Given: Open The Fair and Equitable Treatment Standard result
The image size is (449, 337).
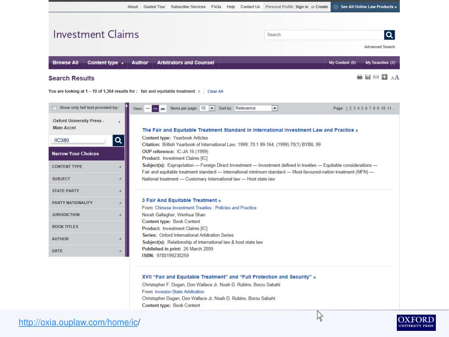Looking at the screenshot, I should (250, 130).
